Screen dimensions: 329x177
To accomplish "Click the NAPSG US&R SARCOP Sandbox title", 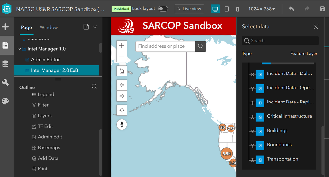I will click(60, 9).
